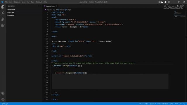Click Ln 22, Col 85 cursor position
The height and width of the screenshot is (105, 187).
point(143,104)
